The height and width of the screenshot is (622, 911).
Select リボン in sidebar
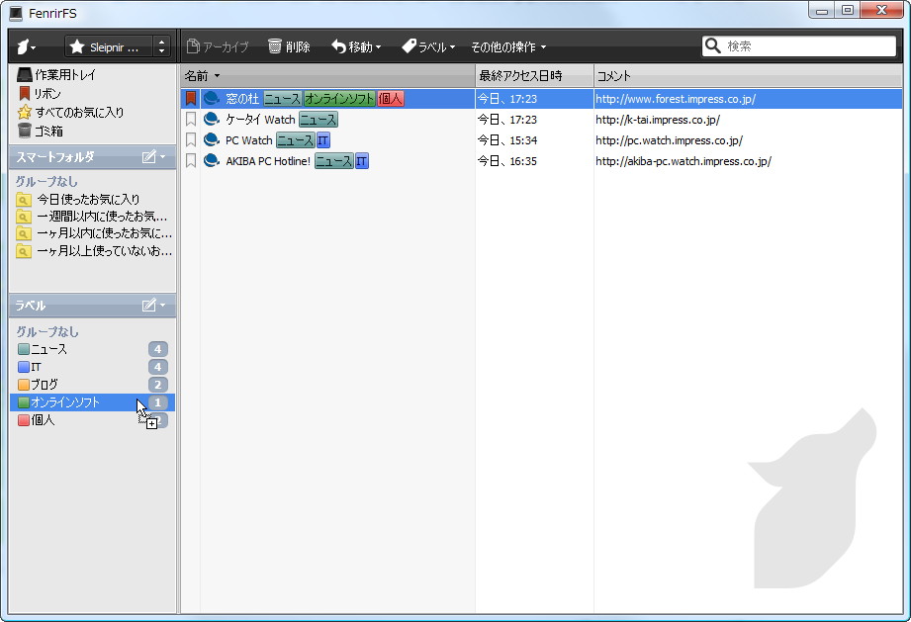[40, 94]
